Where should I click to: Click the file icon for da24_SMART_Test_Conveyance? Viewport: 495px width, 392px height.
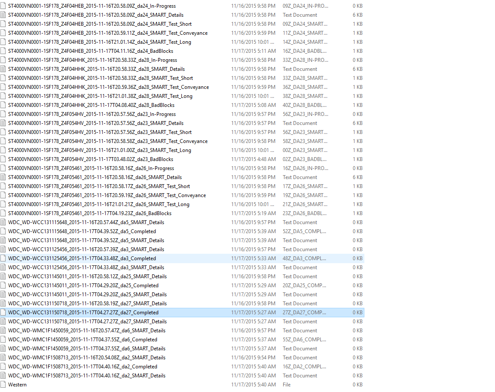click(3, 33)
